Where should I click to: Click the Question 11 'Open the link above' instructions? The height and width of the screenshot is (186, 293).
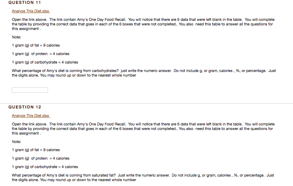143,24
